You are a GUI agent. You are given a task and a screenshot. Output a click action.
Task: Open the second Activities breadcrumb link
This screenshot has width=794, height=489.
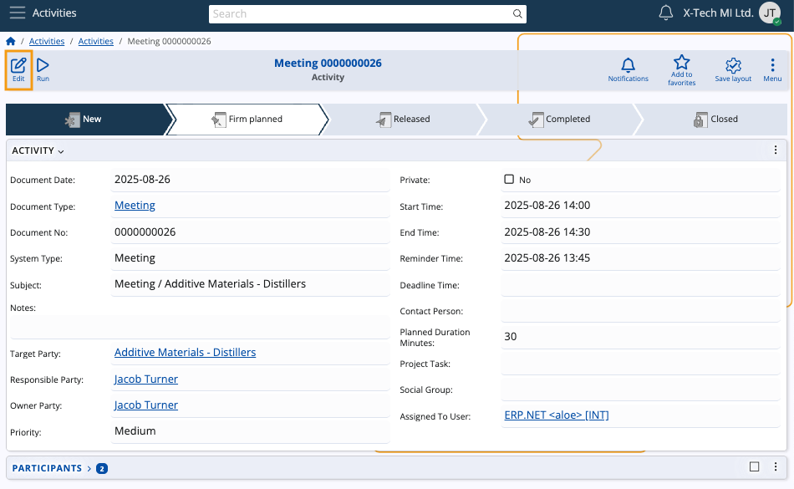tap(96, 41)
